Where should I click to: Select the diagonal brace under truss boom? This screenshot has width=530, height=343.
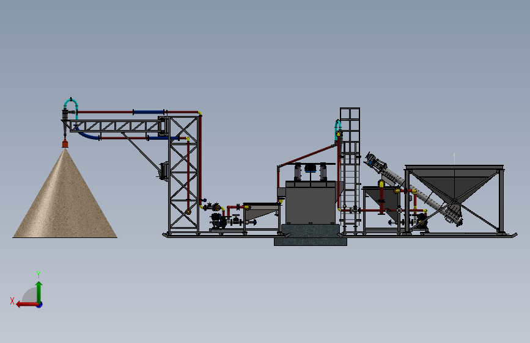142,151
